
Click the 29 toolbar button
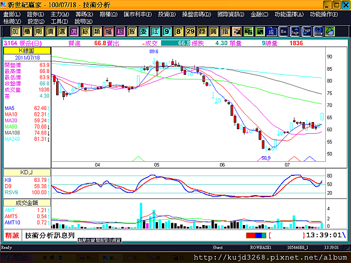[190, 32]
